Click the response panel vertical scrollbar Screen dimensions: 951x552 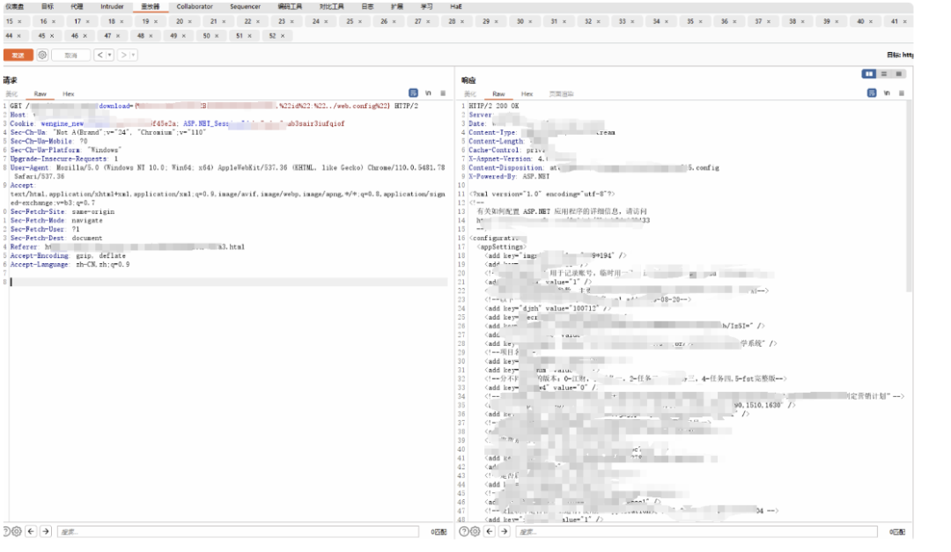coord(909,196)
